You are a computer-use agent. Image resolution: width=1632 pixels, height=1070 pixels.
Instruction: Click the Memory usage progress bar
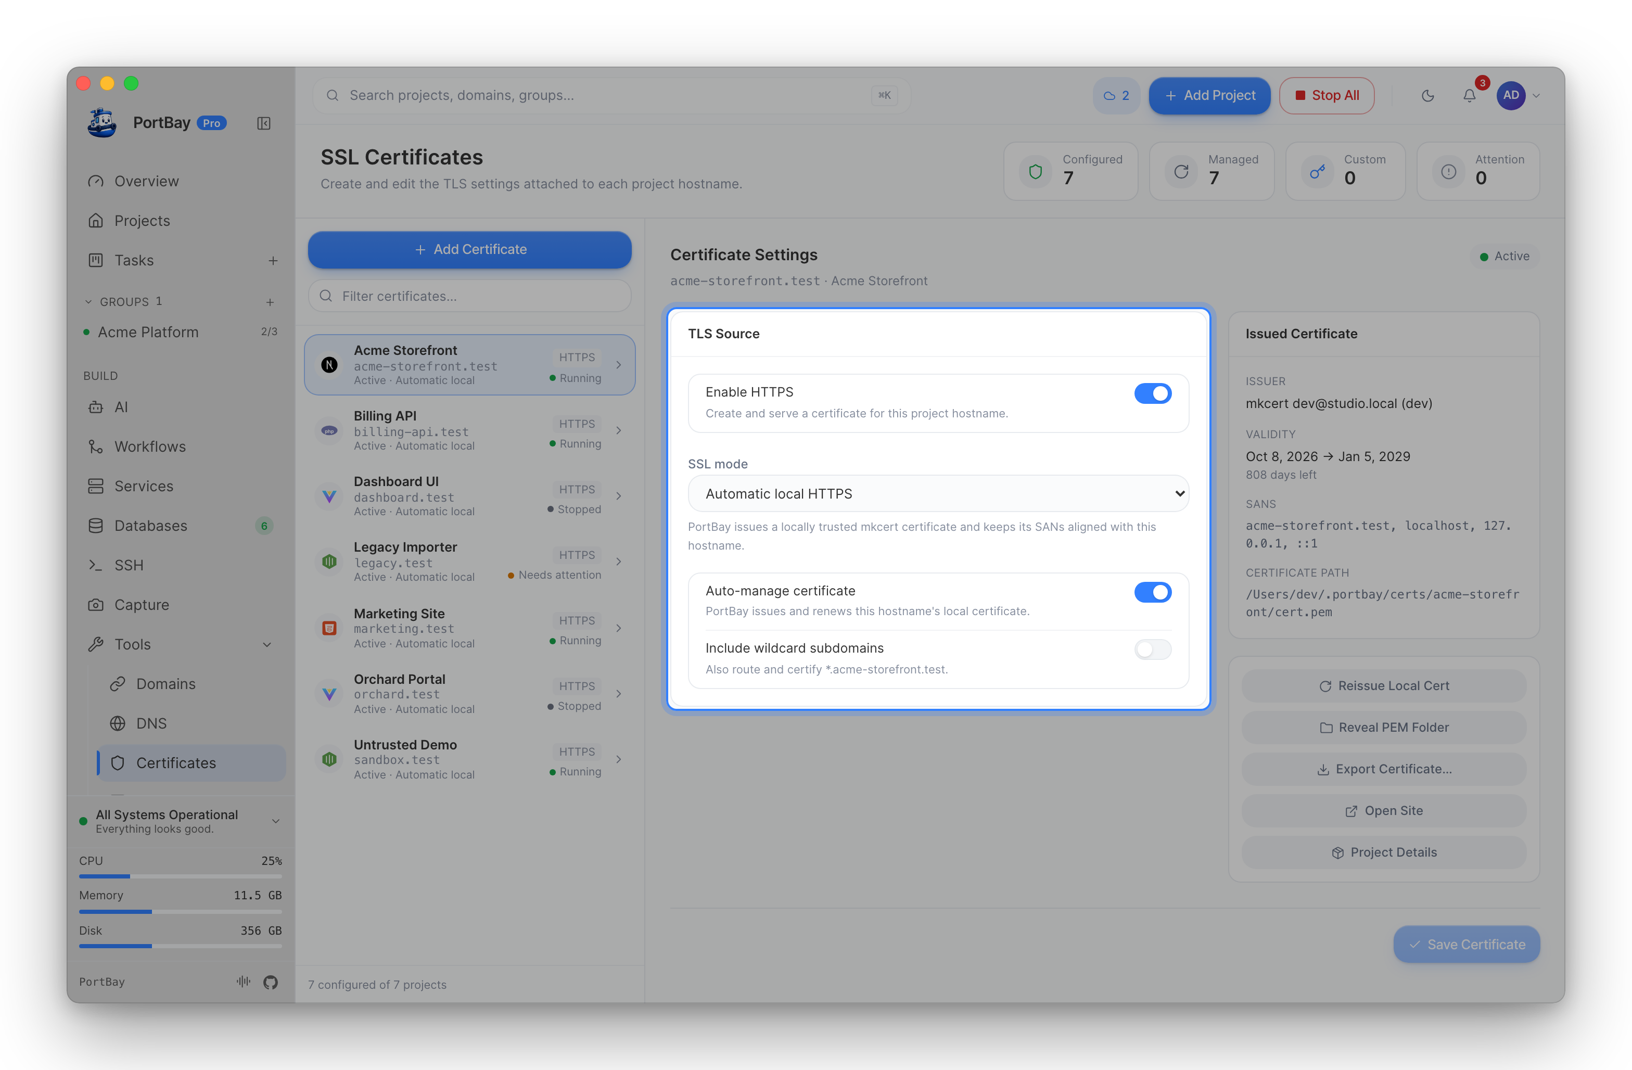point(181,912)
